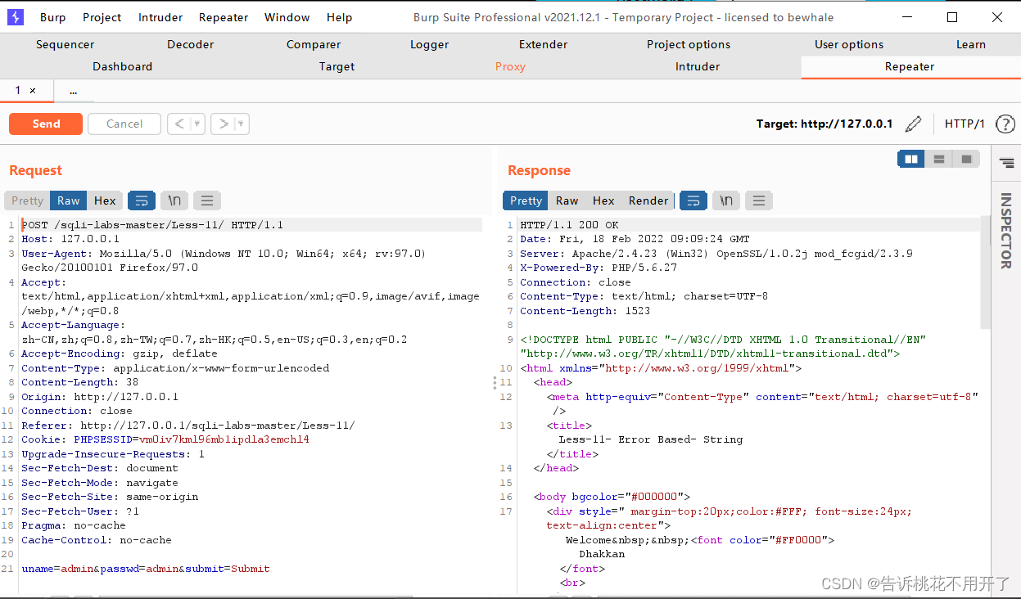Viewport: 1021px width, 599px height.
Task: Switch to side-by-side layout view
Action: (911, 159)
